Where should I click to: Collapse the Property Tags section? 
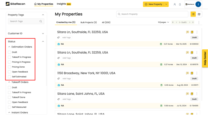click(x=43, y=15)
